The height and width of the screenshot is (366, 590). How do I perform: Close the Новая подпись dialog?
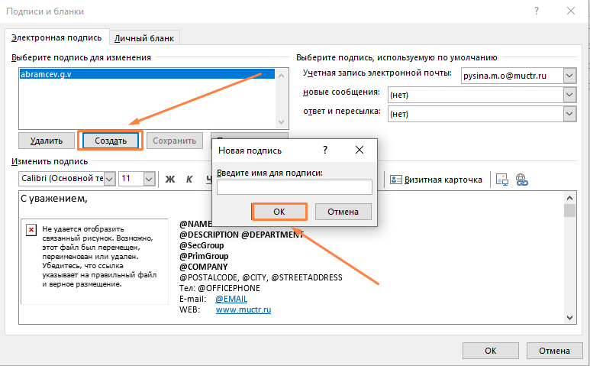359,151
